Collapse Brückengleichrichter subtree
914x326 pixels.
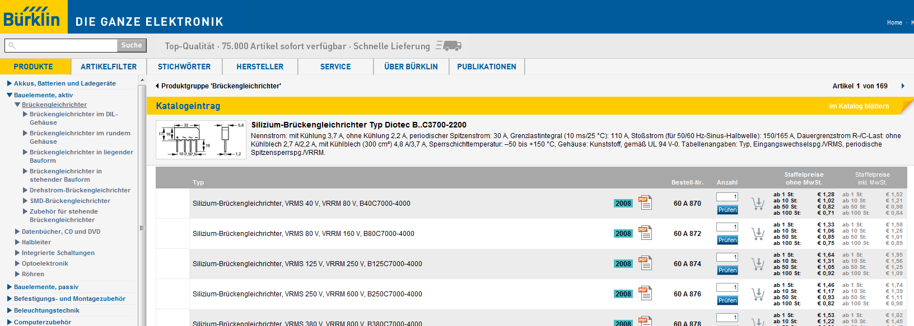[17, 105]
